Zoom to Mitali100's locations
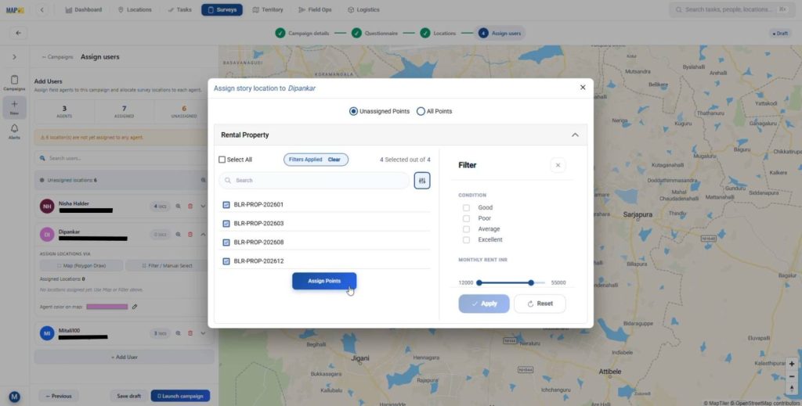This screenshot has width=802, height=406. (x=178, y=333)
